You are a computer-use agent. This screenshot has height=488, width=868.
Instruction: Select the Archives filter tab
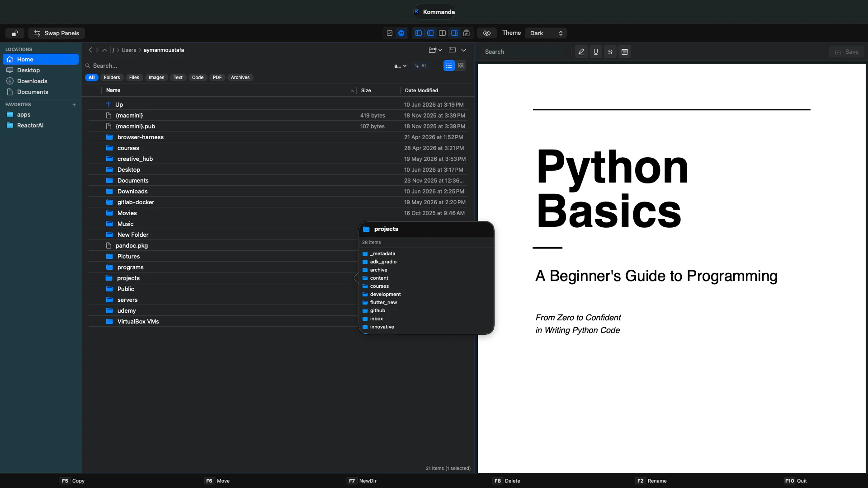[x=240, y=78]
